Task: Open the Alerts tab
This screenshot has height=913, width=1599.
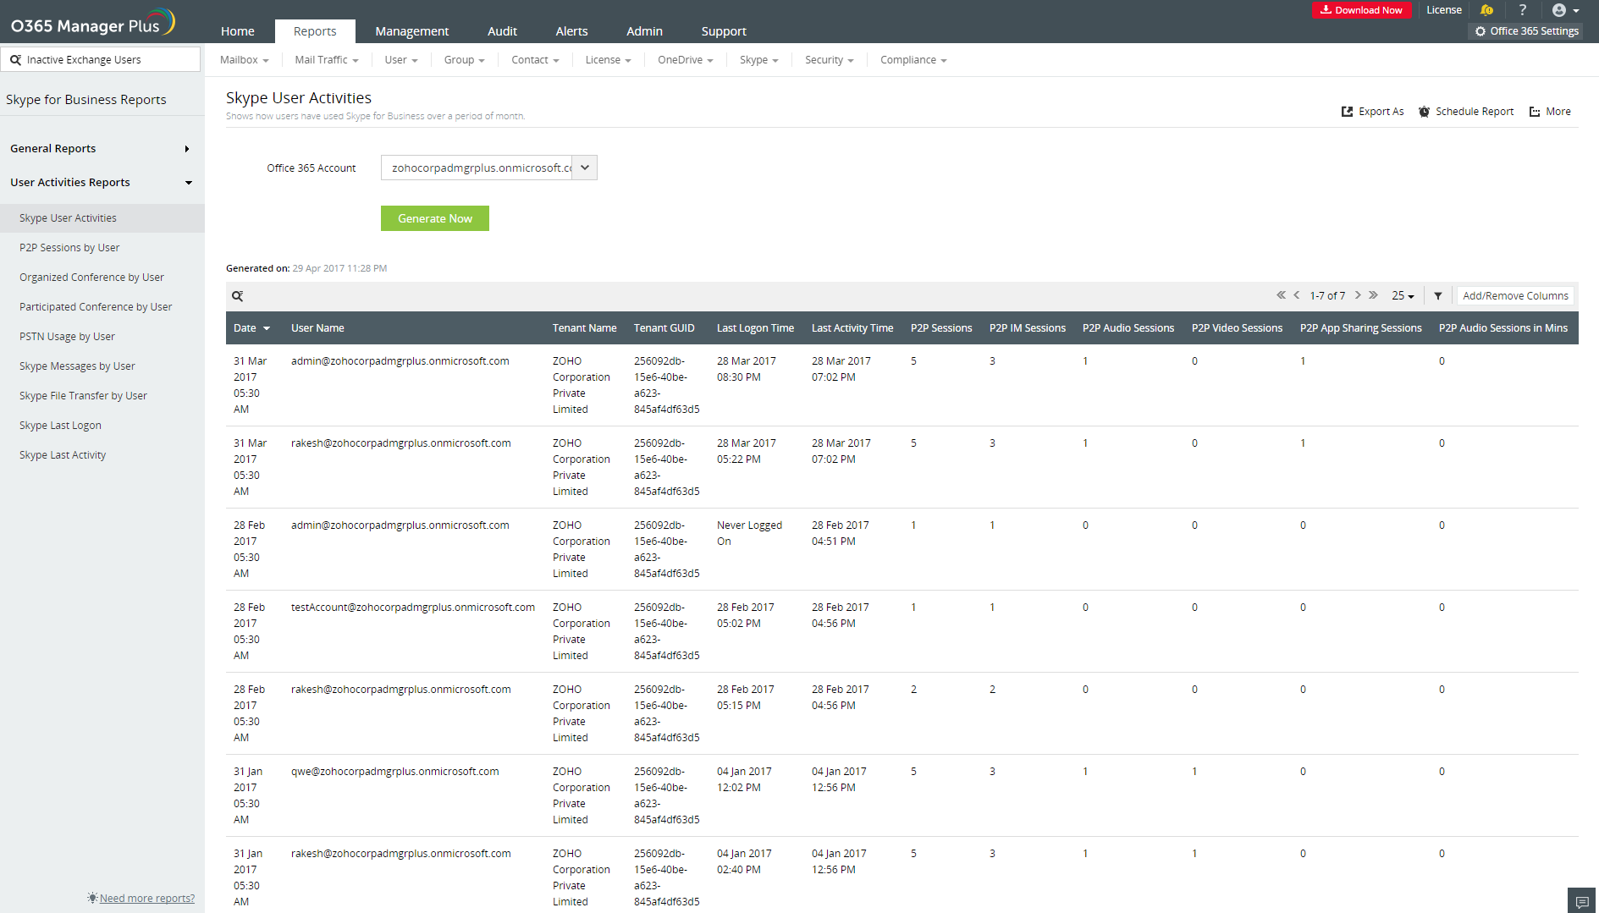Action: [571, 31]
